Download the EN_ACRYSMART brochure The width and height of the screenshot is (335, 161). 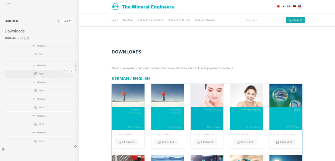[166, 142]
